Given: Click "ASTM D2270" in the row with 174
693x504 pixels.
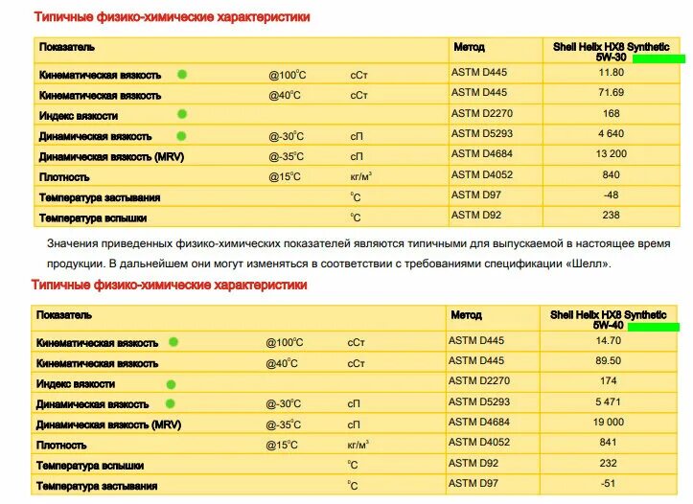Looking at the screenshot, I should click(479, 380).
